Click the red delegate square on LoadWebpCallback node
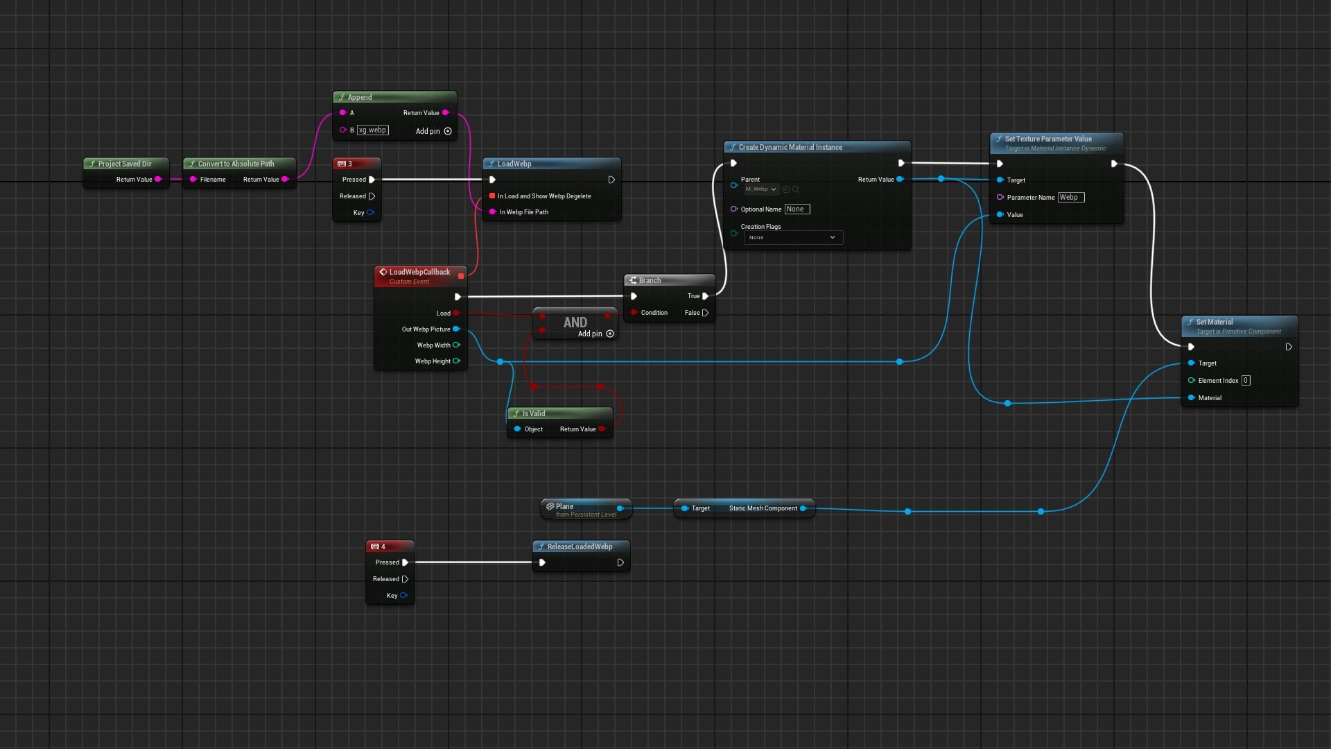Viewport: 1331px width, 749px height. [461, 276]
